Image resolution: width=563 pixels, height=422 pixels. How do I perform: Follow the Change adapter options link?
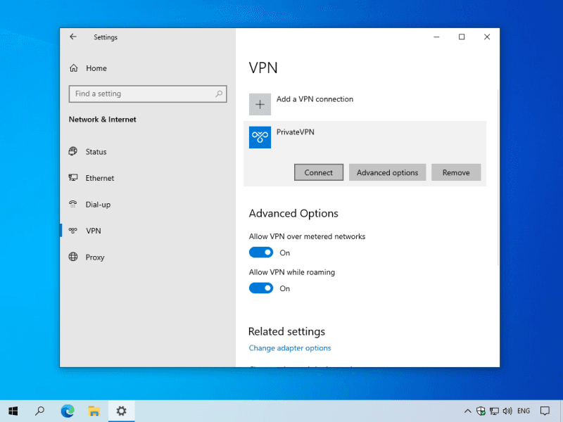click(290, 348)
